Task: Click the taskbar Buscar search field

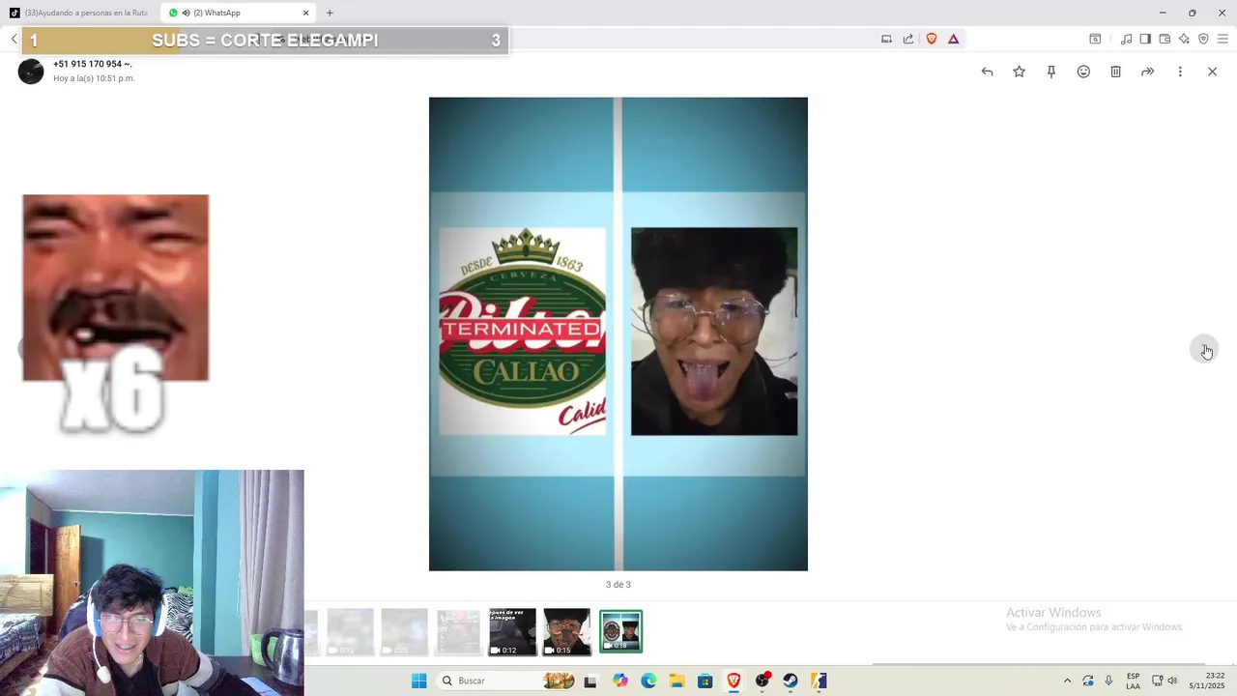Action: point(507,681)
